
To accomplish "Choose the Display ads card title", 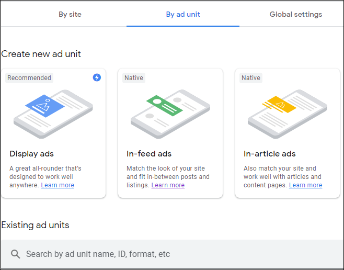I will click(x=31, y=154).
